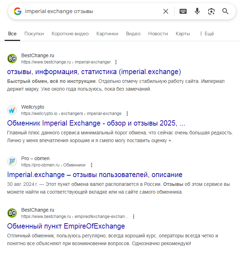Viewport: 240px width, 255px height.
Task: Switch to the Короткие видео tab
Action: [x=70, y=34]
